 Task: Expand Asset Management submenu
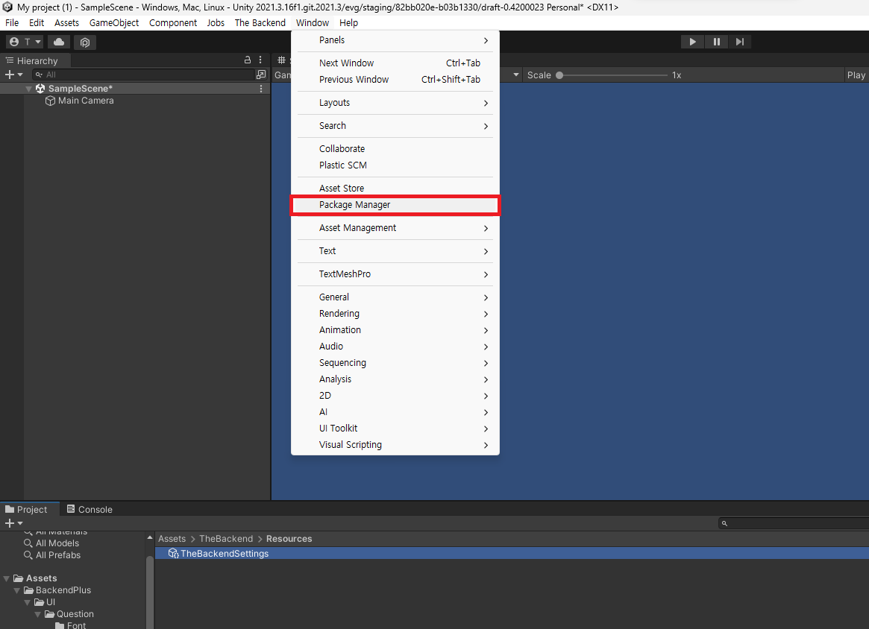(395, 228)
